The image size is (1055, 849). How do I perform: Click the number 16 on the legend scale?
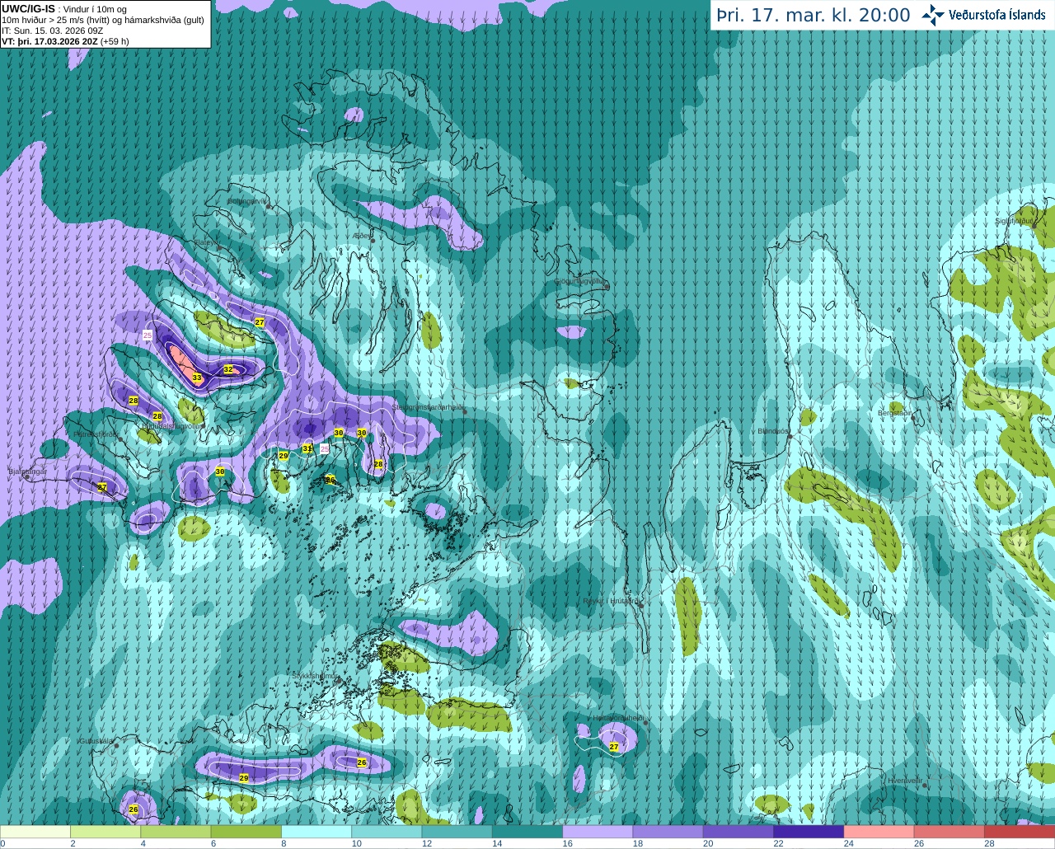567,843
